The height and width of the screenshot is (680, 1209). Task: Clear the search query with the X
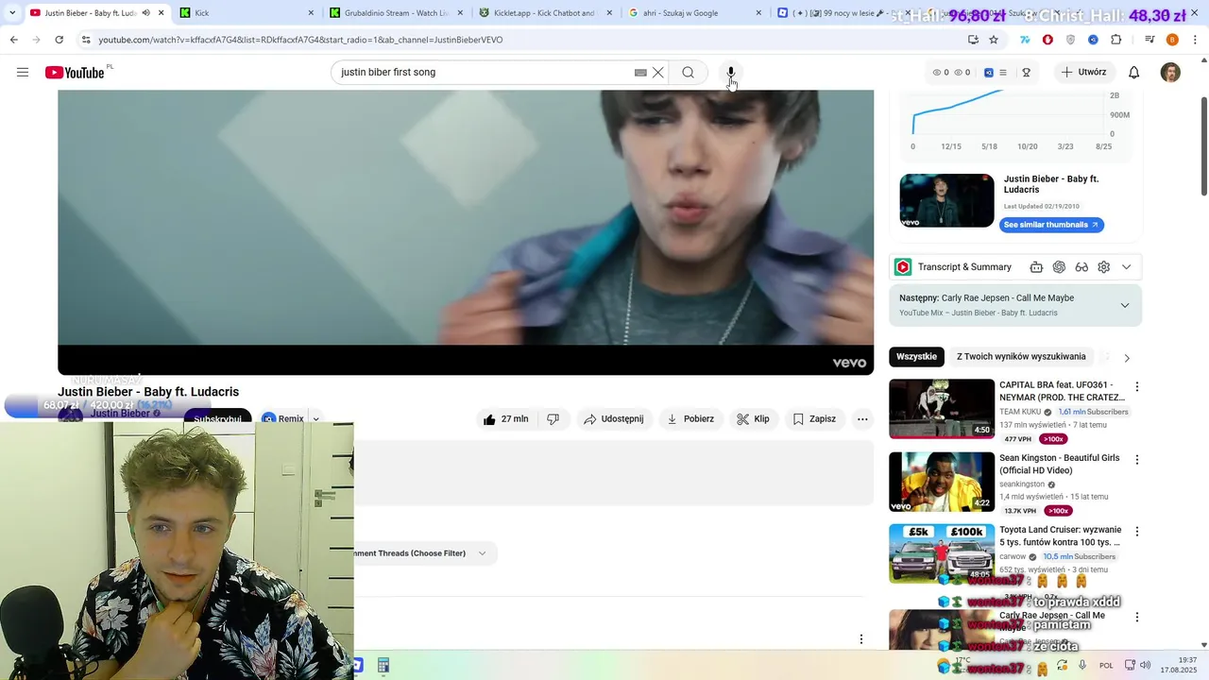658,73
